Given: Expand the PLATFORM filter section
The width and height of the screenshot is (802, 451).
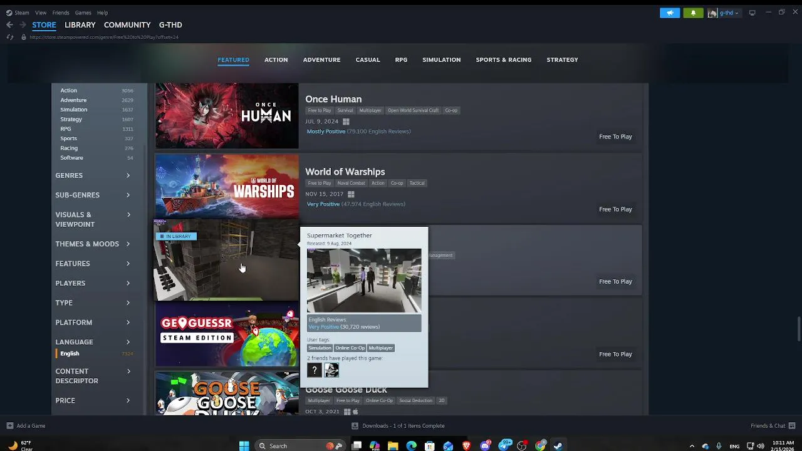Looking at the screenshot, I should point(93,323).
